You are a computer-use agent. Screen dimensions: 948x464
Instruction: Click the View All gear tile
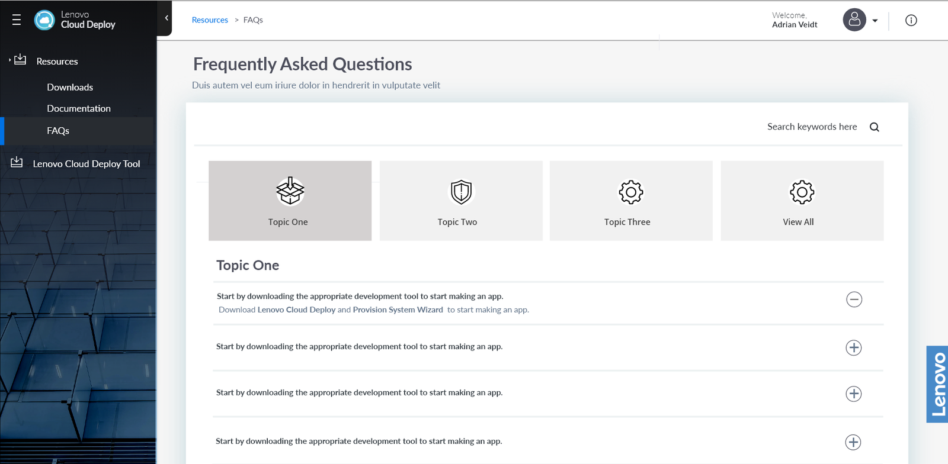pos(802,201)
